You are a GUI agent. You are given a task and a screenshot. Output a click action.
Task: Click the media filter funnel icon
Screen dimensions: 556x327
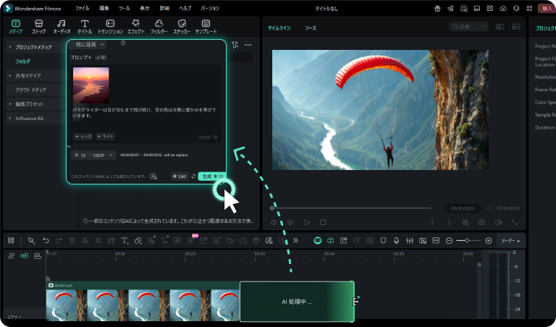[x=235, y=45]
